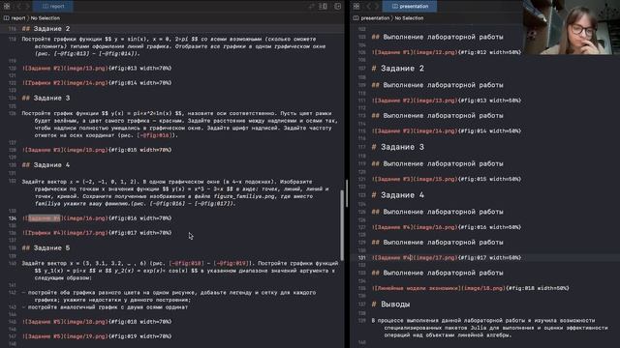Click image/13.png line in report pane
620x348 pixels.
point(97,69)
